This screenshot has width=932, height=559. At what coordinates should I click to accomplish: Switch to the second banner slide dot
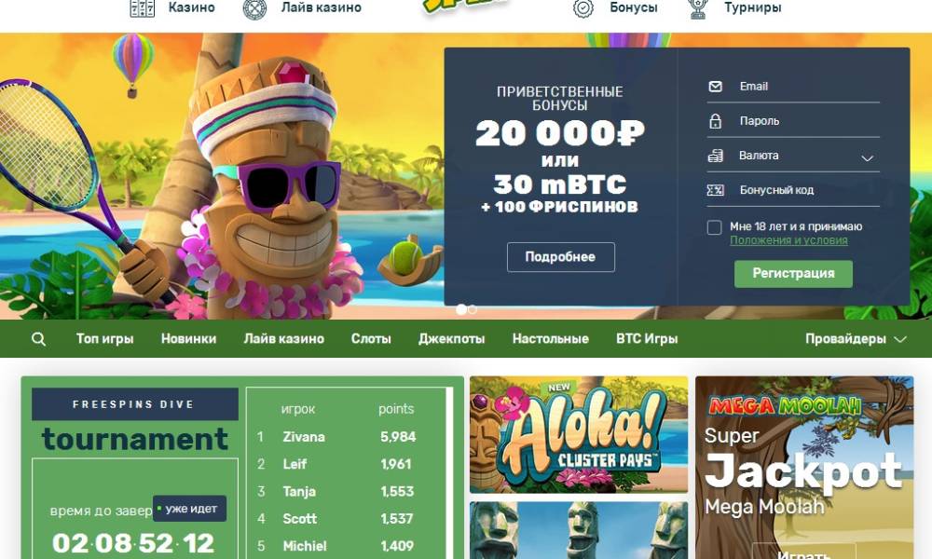[472, 309]
